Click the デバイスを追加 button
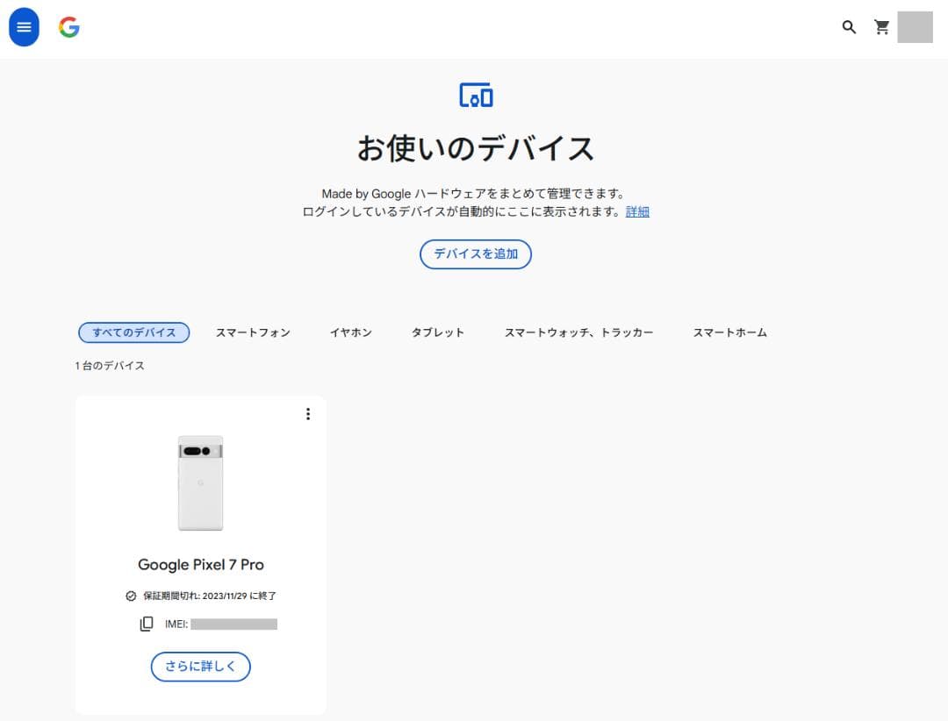Image resolution: width=948 pixels, height=721 pixels. pos(475,253)
